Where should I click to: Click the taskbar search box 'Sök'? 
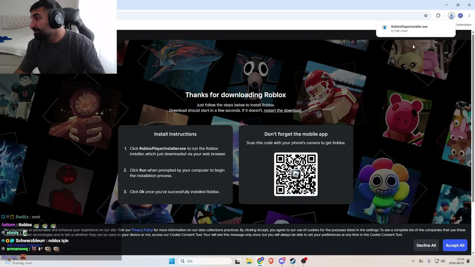tap(205, 261)
